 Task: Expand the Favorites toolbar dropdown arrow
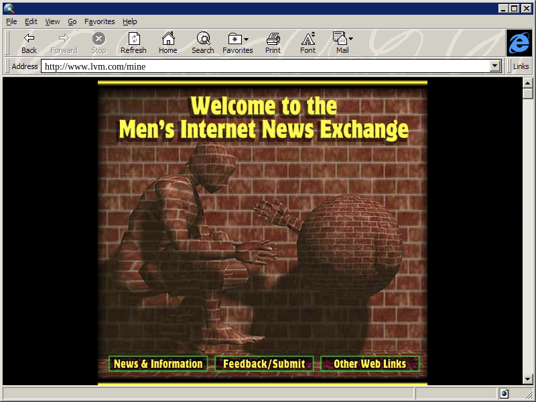[247, 40]
